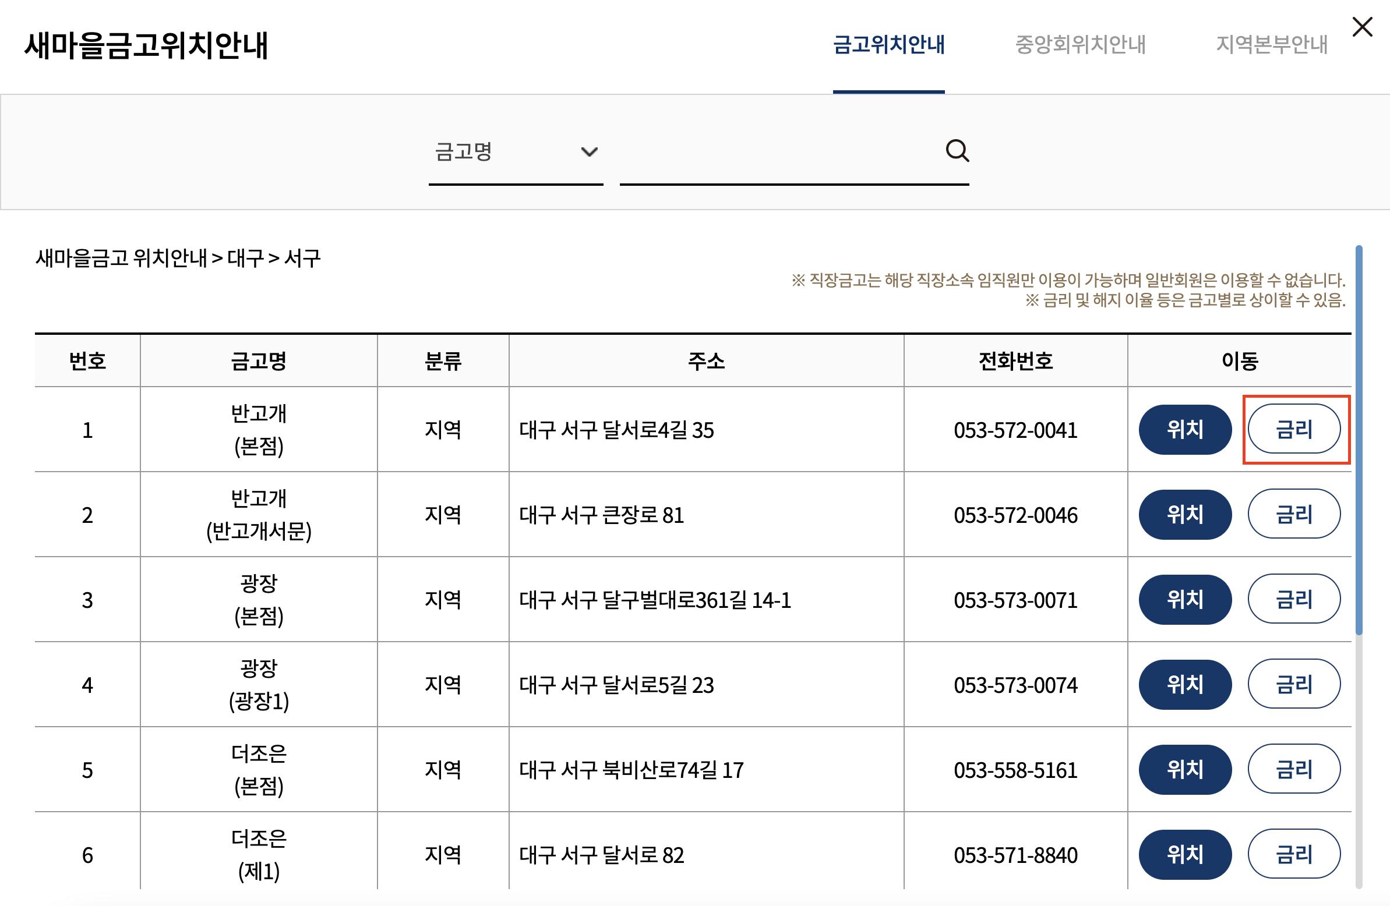Viewport: 1390px width, 906px height.
Task: Click 금리 button for 더조은 (제1)
Action: click(x=1294, y=855)
